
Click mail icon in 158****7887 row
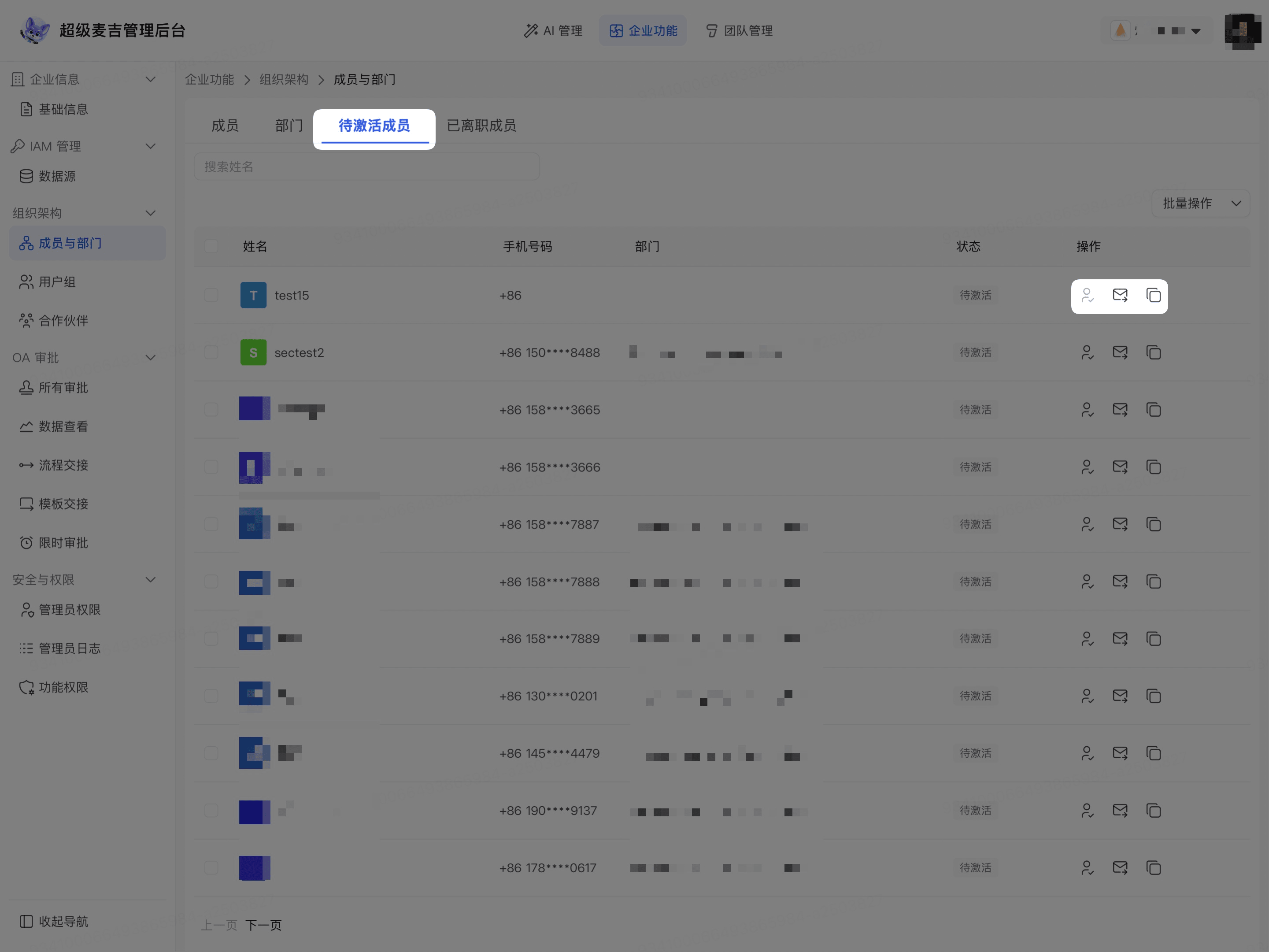point(1120,525)
